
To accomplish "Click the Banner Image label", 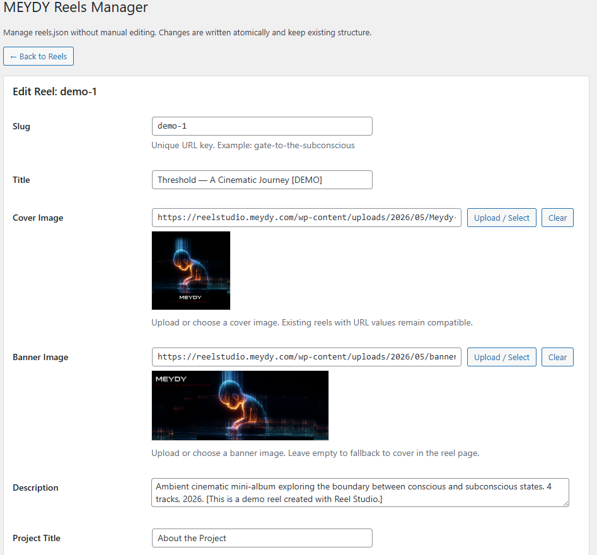I will point(40,358).
